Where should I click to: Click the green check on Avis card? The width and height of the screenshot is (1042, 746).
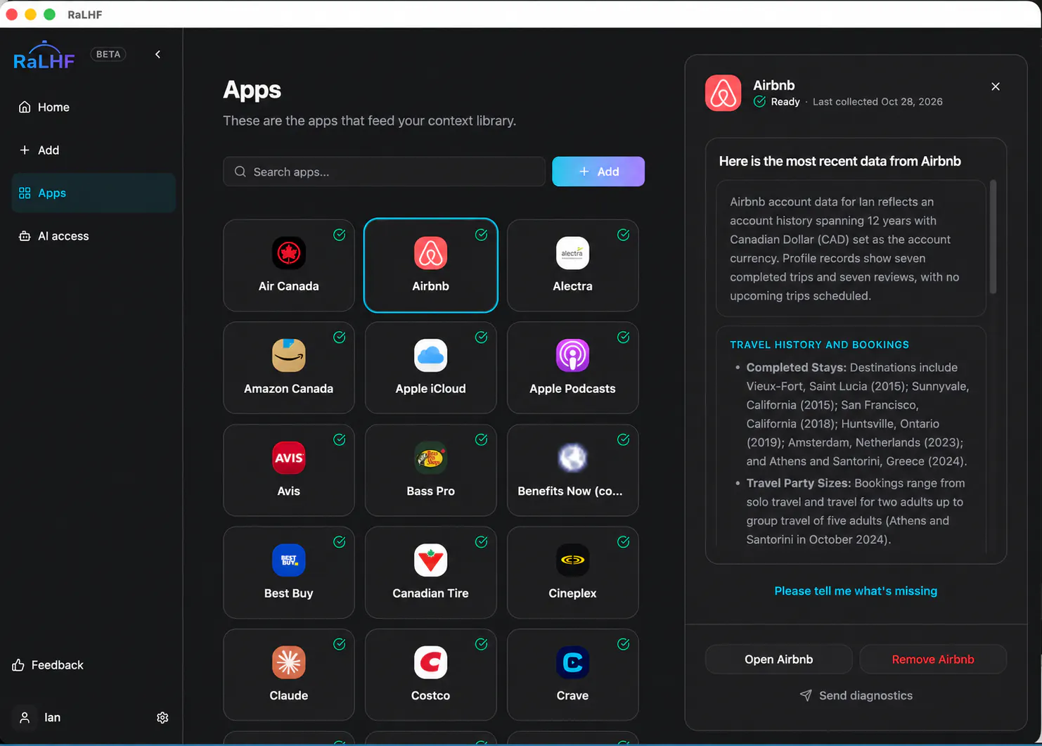click(x=340, y=439)
